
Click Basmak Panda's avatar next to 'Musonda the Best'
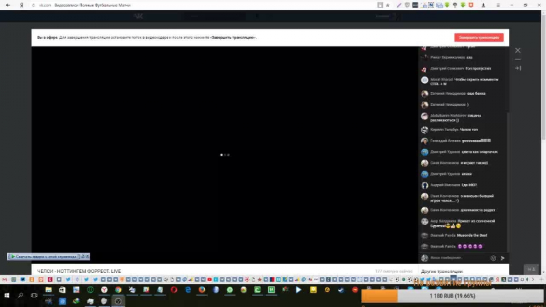point(425,234)
